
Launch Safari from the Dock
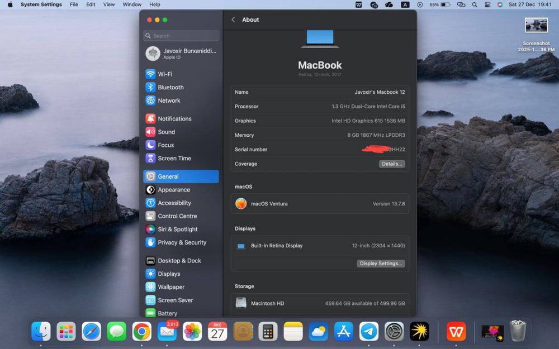[91, 332]
